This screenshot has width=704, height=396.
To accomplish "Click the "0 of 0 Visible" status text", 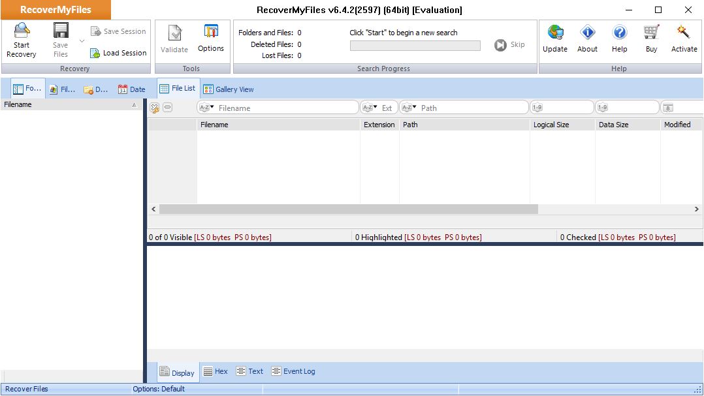I will (170, 237).
